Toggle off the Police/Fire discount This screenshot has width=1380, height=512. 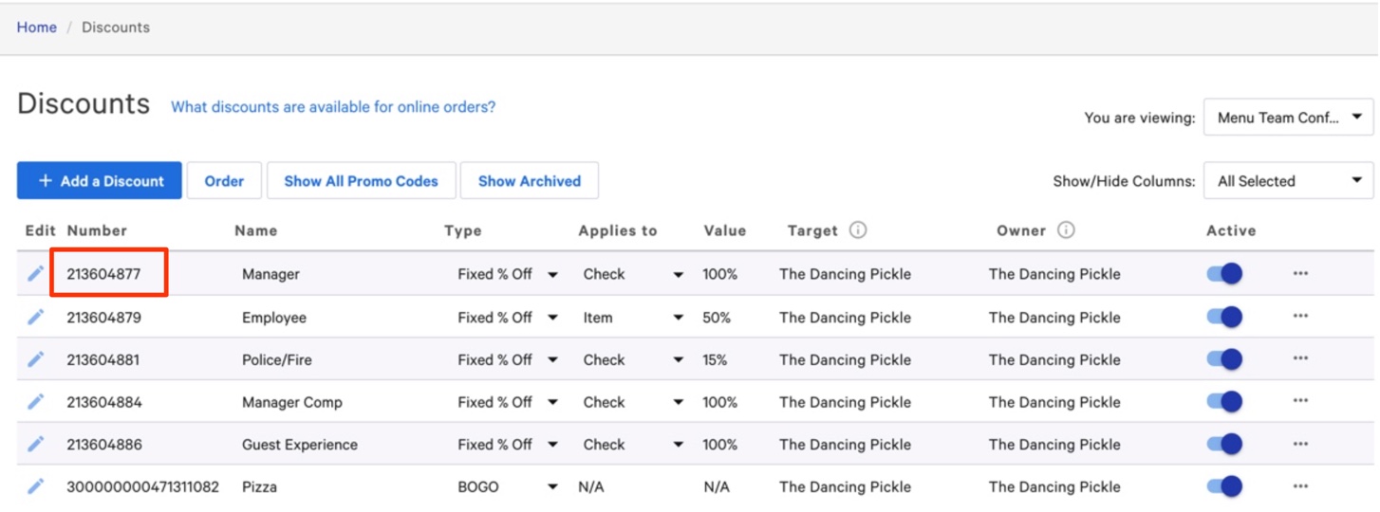click(x=1224, y=359)
